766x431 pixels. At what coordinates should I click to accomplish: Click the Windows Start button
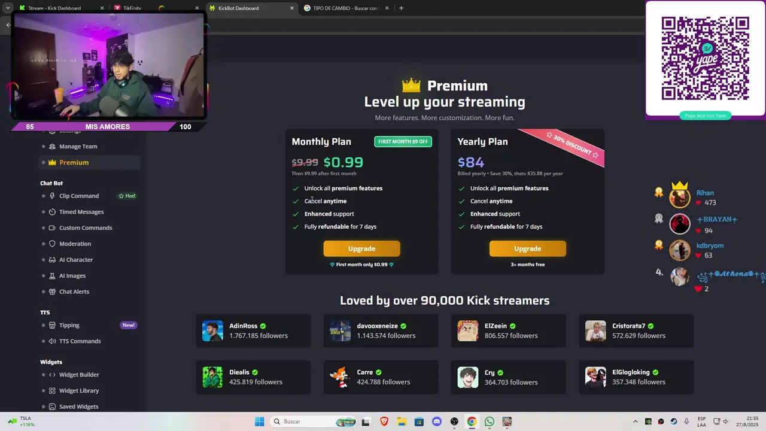point(259,421)
